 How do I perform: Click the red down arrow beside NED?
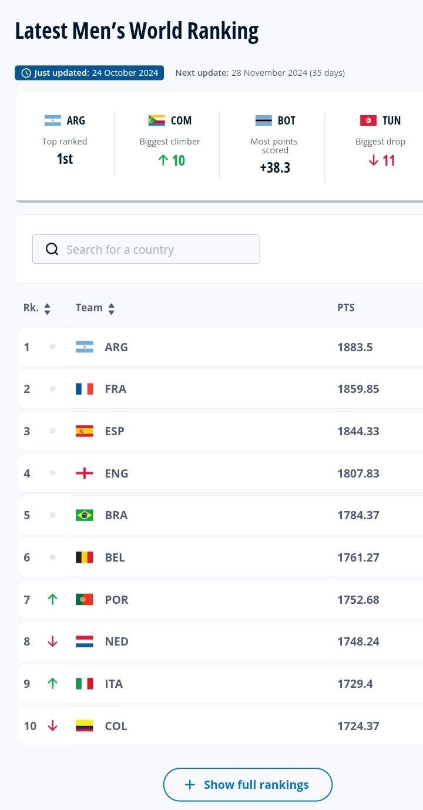tap(52, 641)
